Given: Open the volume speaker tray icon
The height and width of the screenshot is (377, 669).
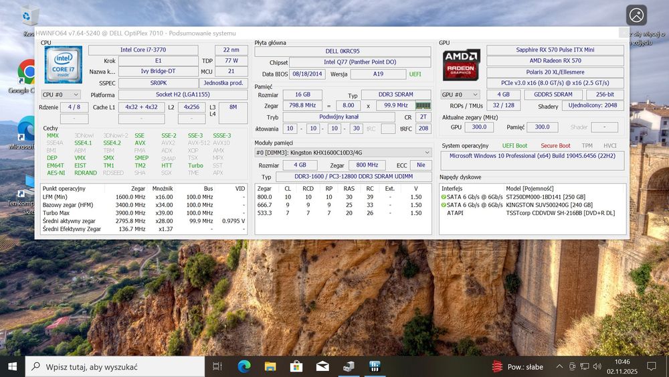Looking at the screenshot, I should tap(597, 366).
